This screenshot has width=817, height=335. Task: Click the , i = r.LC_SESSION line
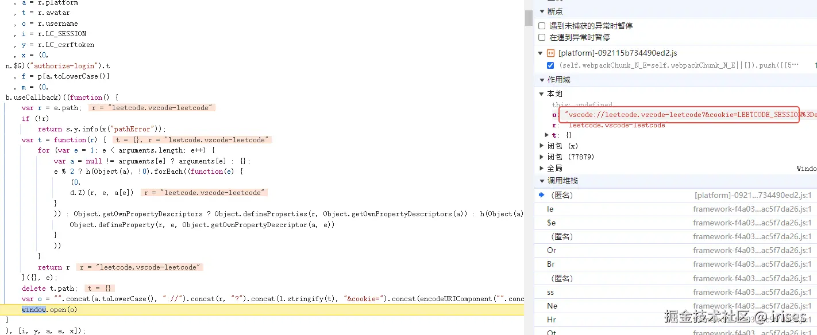[x=50, y=34]
